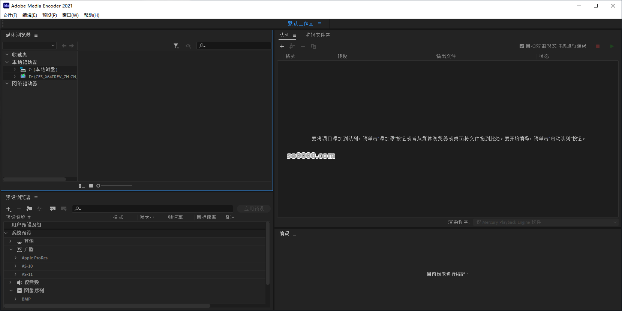Switch media browser to list view icon
This screenshot has height=311, width=622.
(82, 186)
